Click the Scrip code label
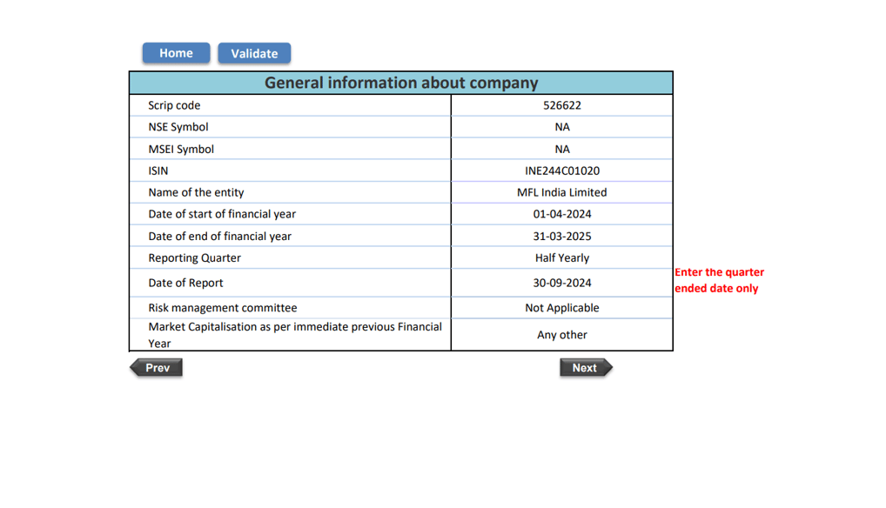The height and width of the screenshot is (508, 886). (174, 105)
